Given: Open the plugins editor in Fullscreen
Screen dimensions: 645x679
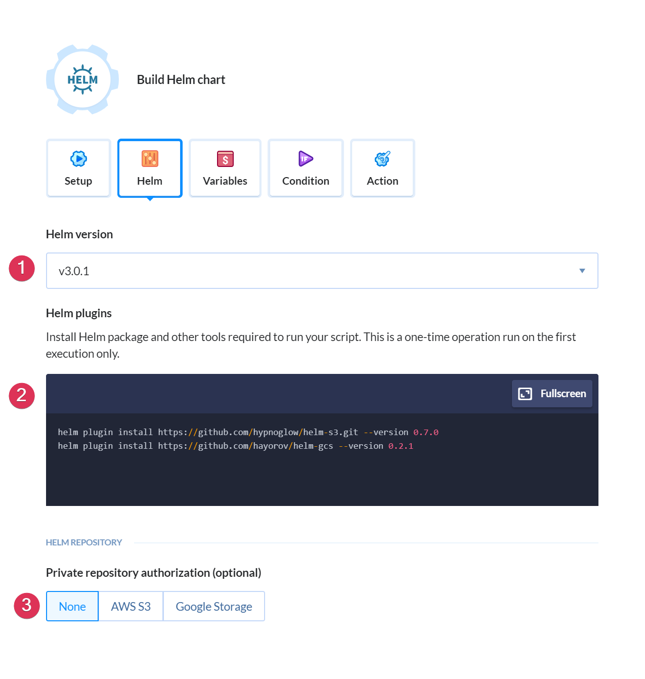Looking at the screenshot, I should (x=552, y=394).
